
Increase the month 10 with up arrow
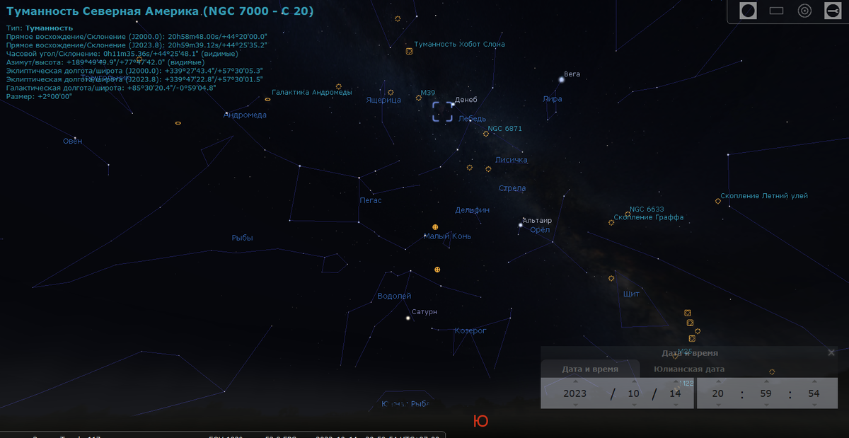tap(633, 382)
